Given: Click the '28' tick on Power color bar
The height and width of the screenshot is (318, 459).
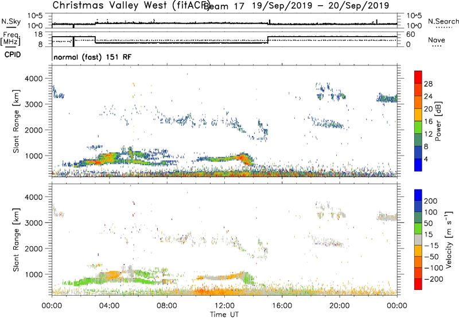Looking at the screenshot, I should click(428, 84).
